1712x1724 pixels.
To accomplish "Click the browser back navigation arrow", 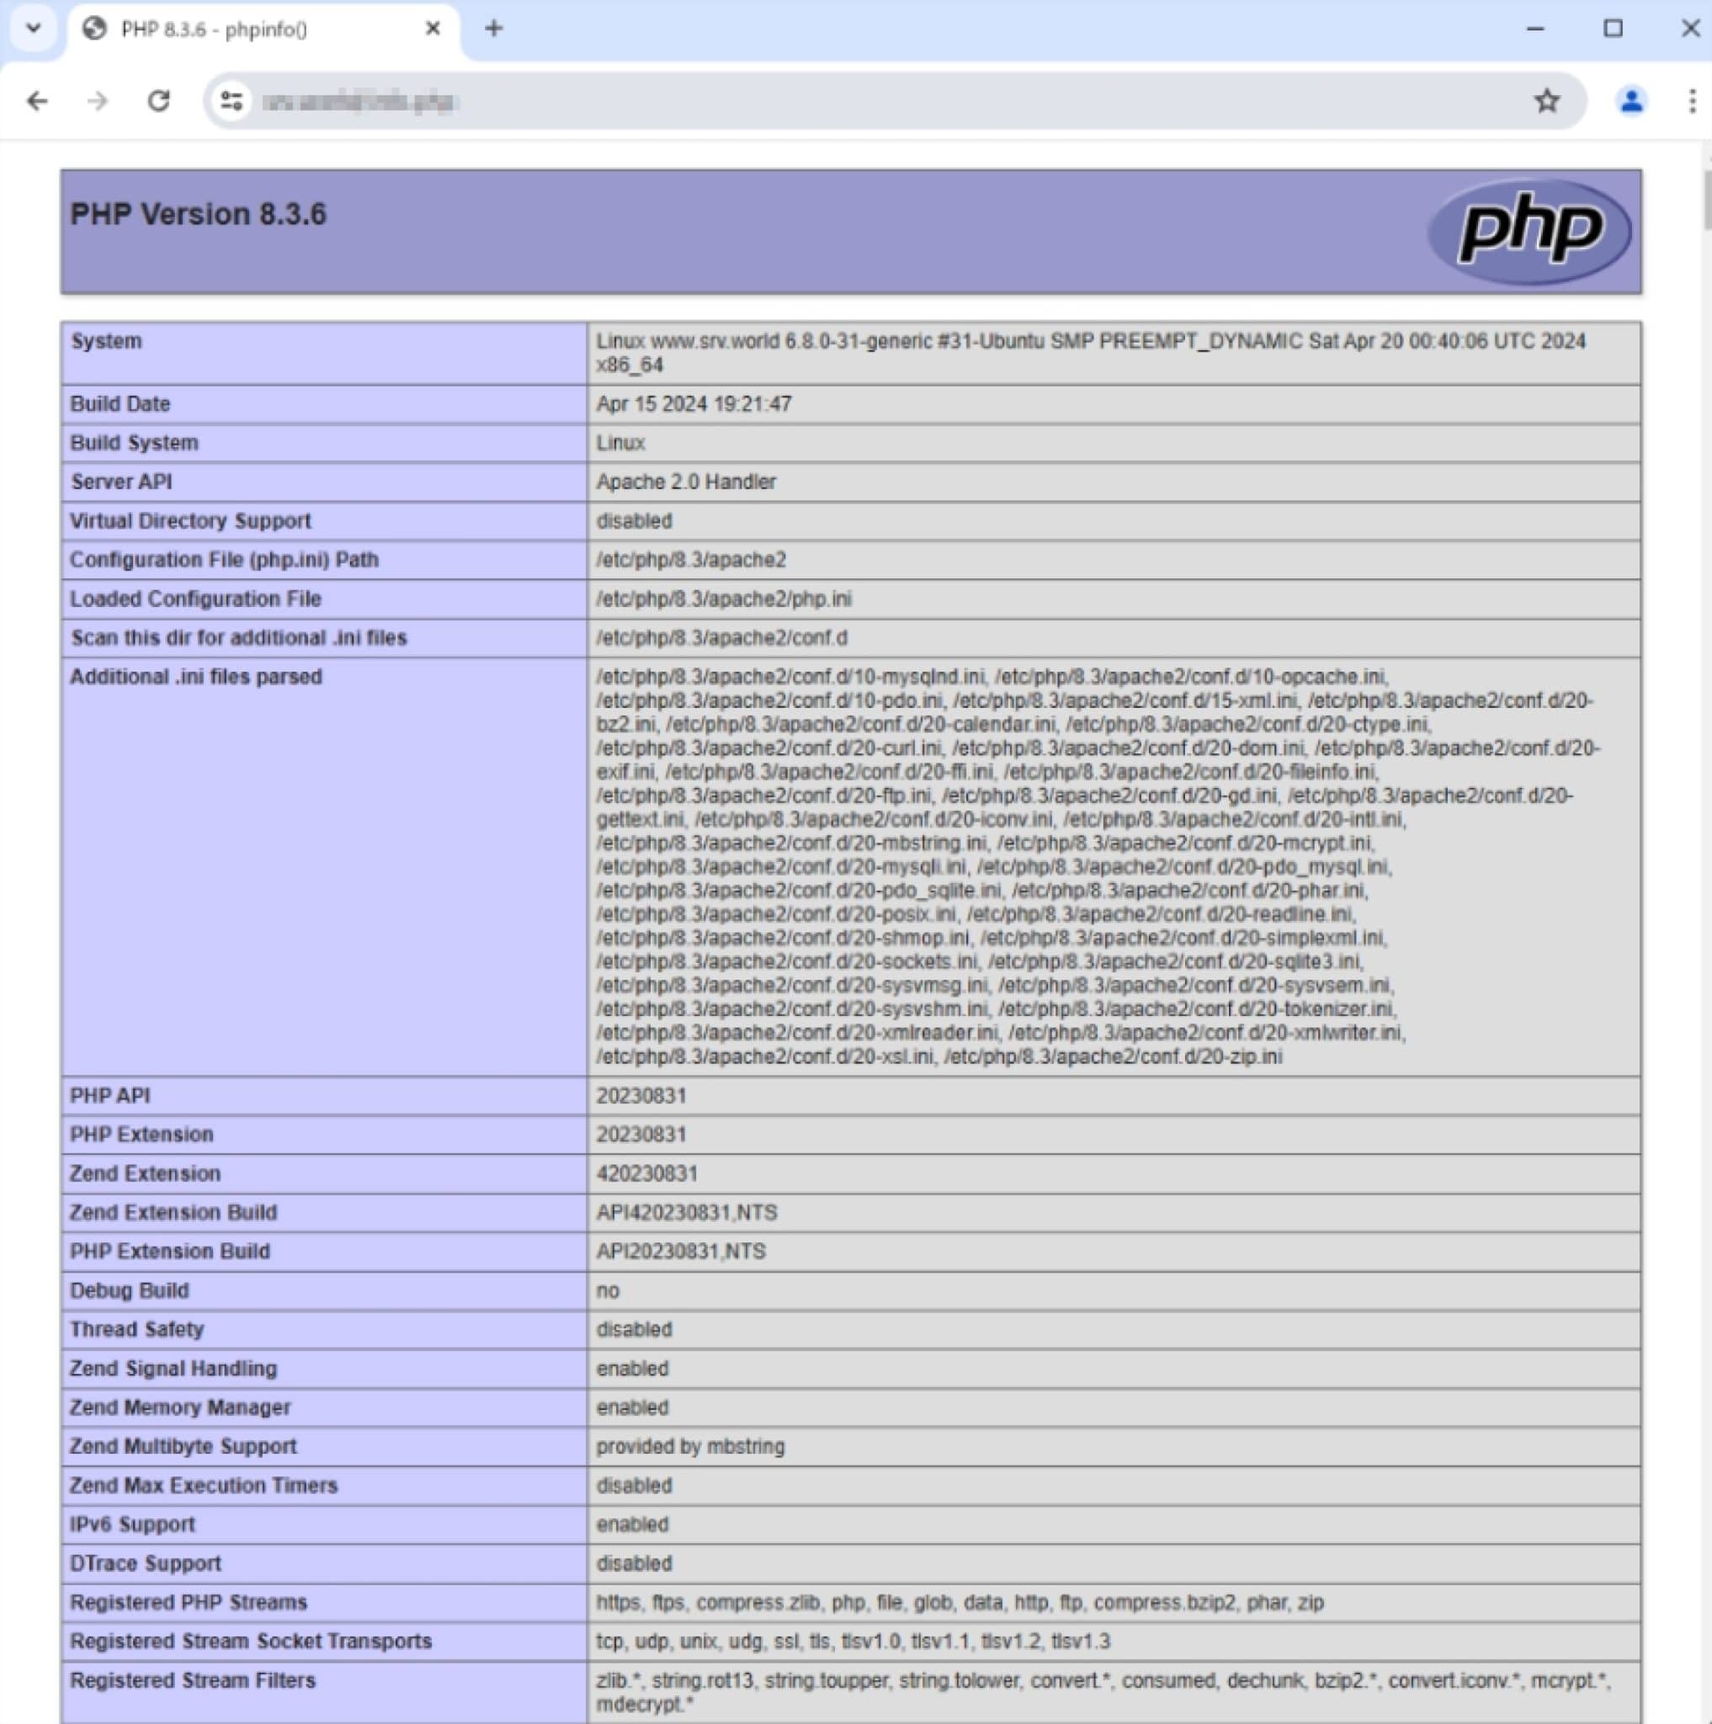I will click(x=36, y=100).
